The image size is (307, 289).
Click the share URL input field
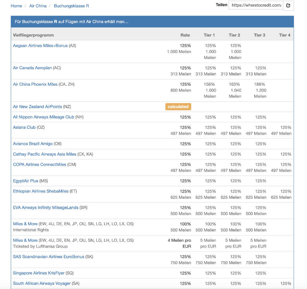click(256, 5)
